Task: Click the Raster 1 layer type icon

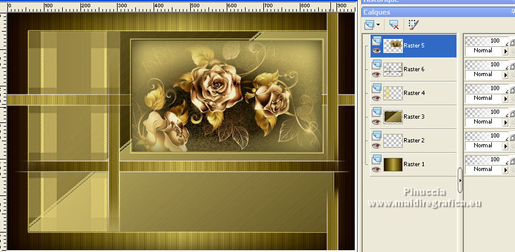Action: coord(377,159)
